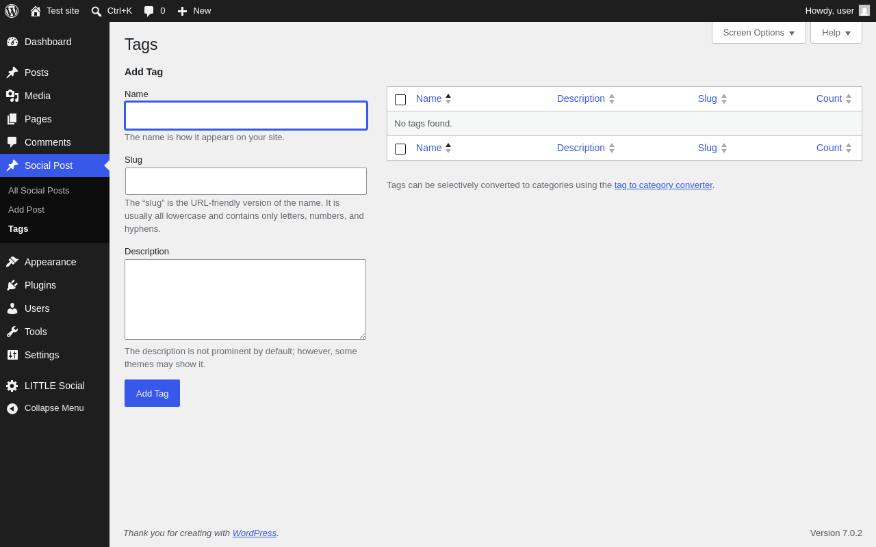Click the Collapse Menu arrow icon
Screen dimensions: 876x547
[12, 408]
